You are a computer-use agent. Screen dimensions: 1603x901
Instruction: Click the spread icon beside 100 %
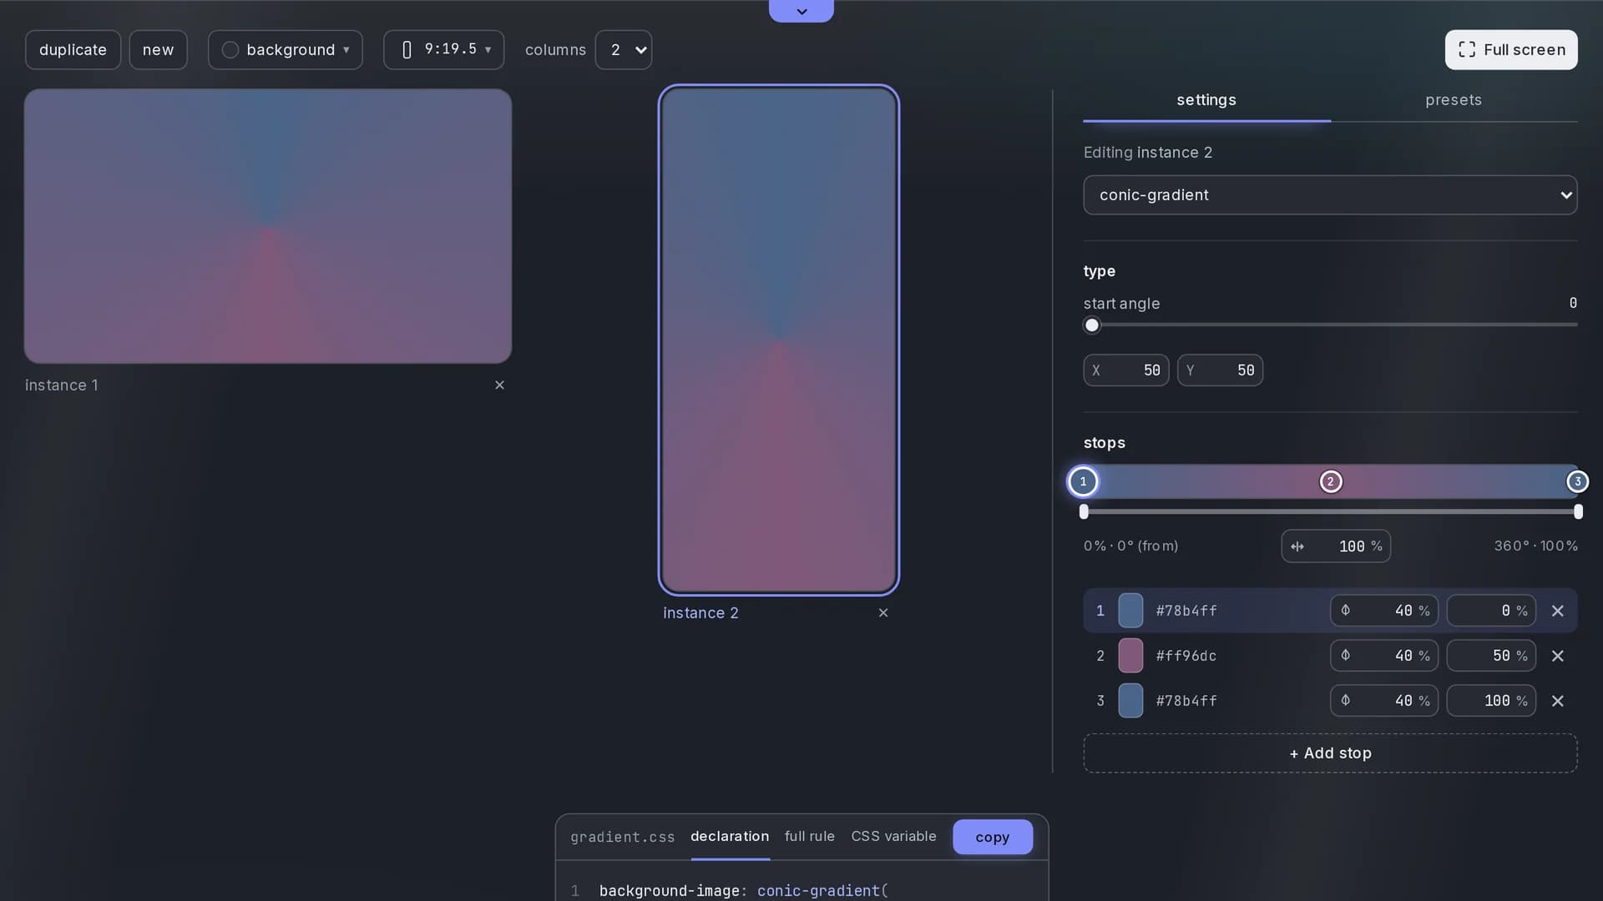point(1297,546)
